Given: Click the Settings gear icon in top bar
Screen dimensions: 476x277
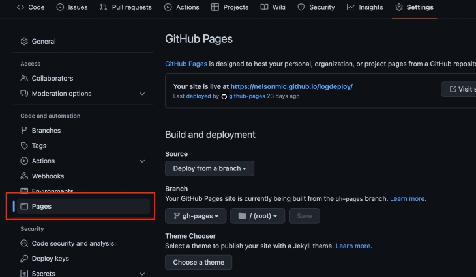Looking at the screenshot, I should [x=399, y=7].
